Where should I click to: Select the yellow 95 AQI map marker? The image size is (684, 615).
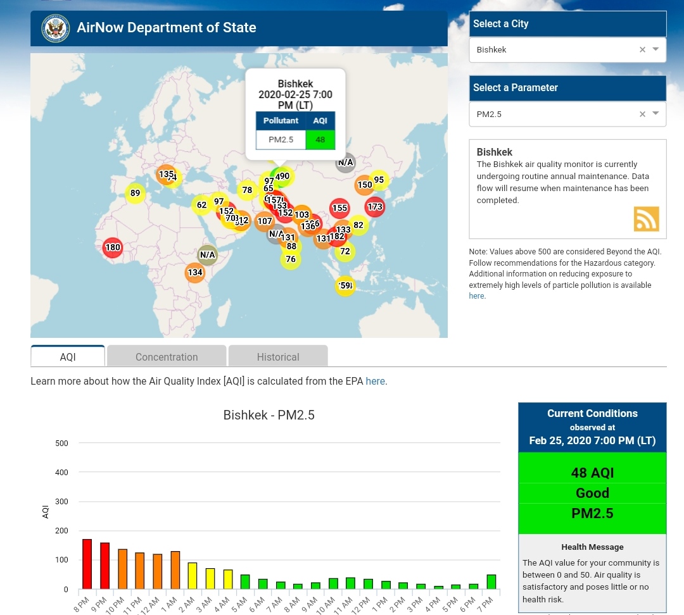coord(379,180)
